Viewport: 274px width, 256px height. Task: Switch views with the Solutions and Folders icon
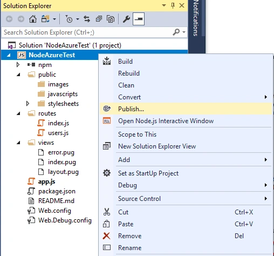pyautogui.click(x=45, y=19)
